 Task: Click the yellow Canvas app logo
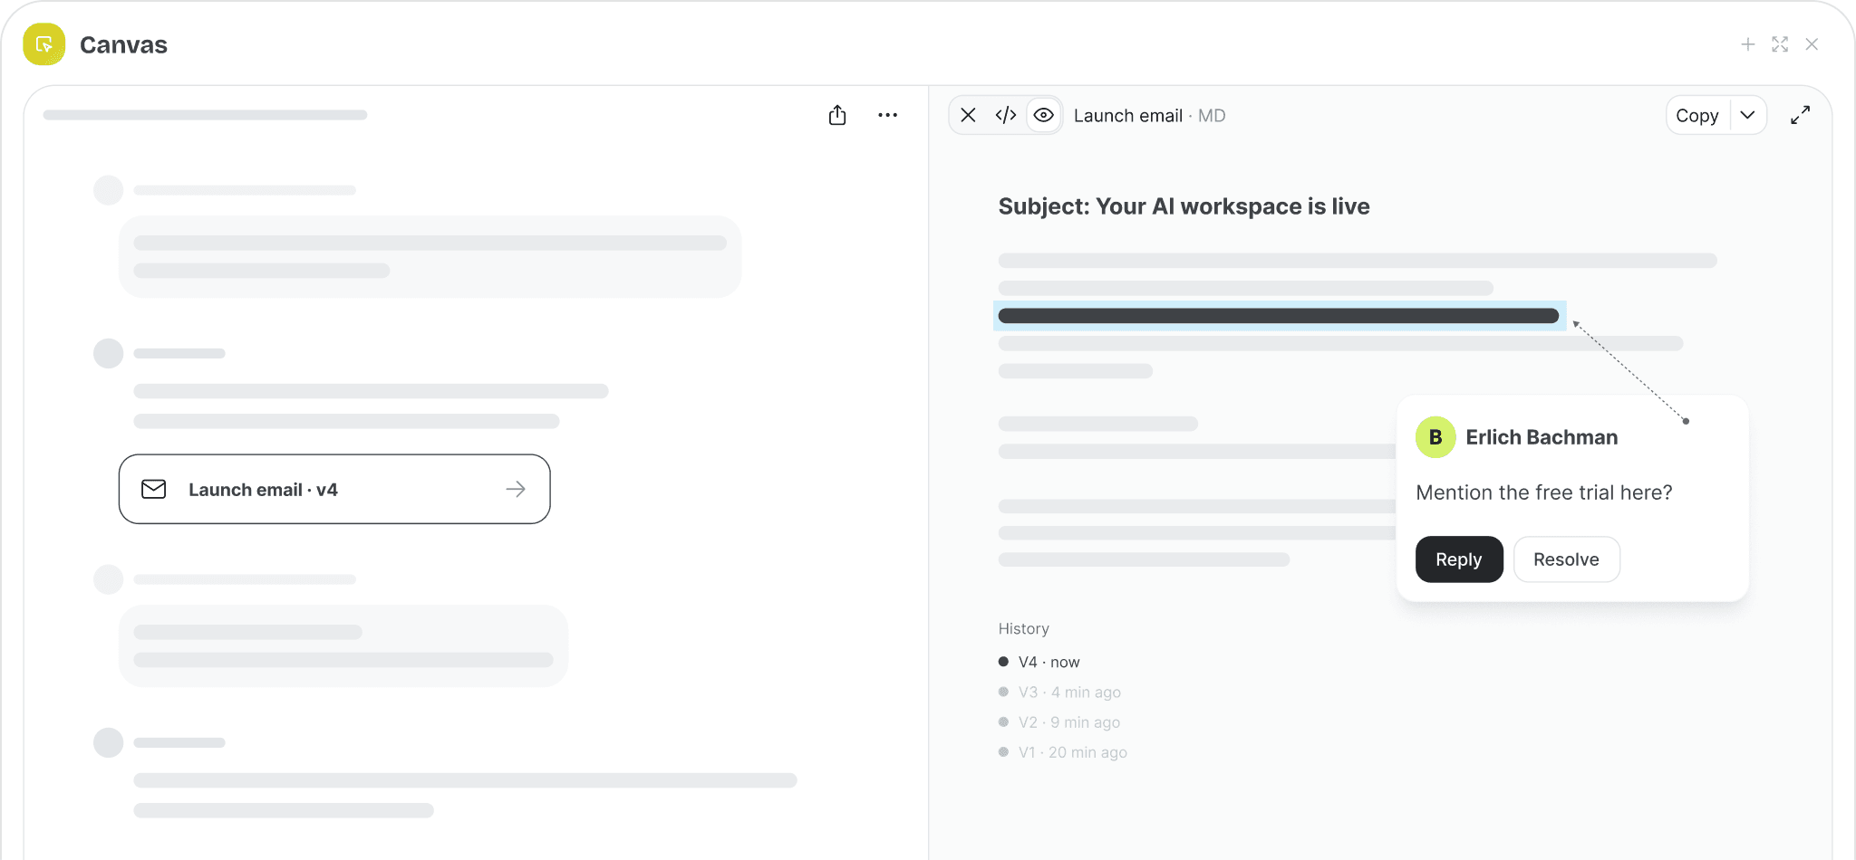click(x=44, y=44)
